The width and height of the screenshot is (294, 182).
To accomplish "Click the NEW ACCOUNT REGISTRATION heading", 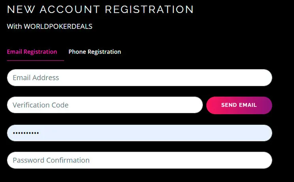I will (100, 9).
